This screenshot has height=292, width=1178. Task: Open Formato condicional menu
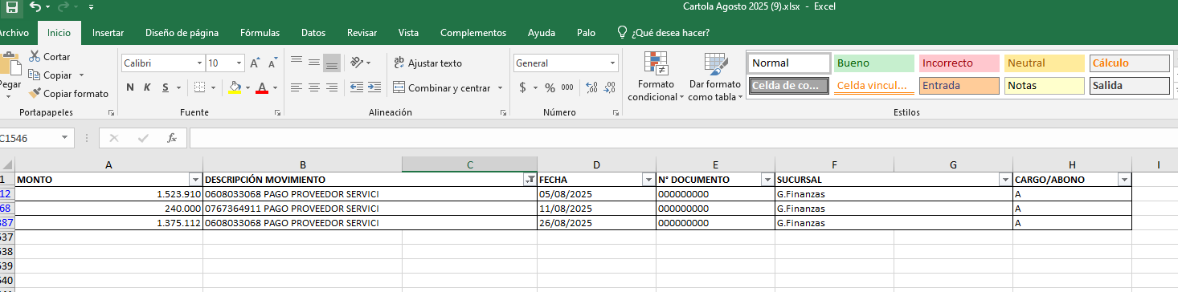point(656,76)
